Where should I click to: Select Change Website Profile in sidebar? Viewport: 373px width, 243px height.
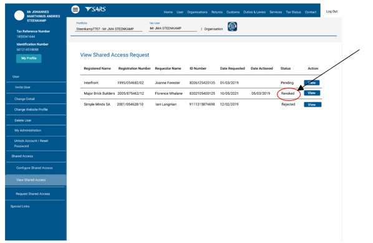point(31,110)
